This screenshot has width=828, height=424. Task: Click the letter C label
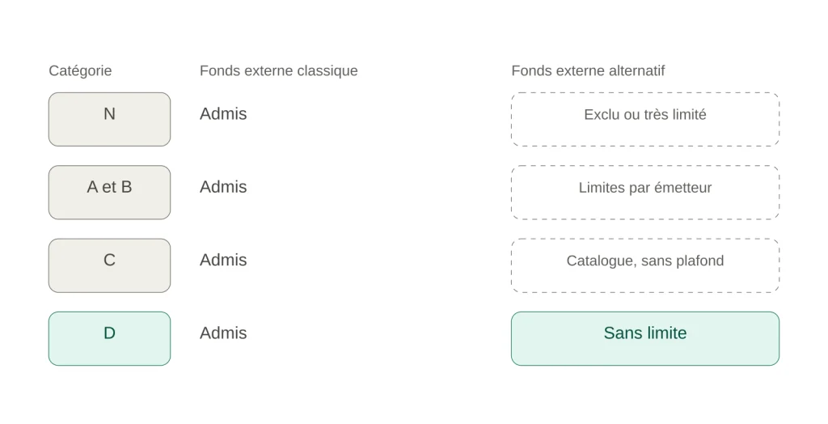pyautogui.click(x=109, y=260)
